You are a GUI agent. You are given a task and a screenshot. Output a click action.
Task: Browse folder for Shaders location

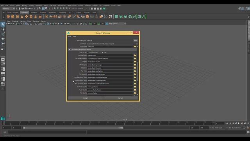[x=135, y=68]
